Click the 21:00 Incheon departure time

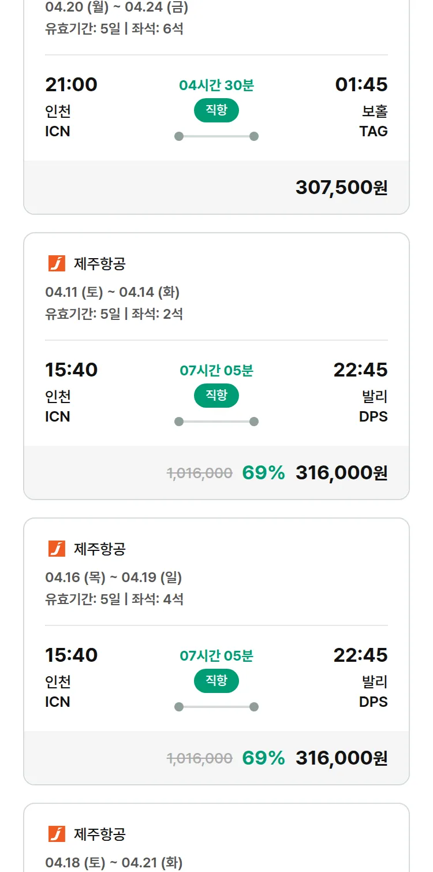pyautogui.click(x=71, y=84)
